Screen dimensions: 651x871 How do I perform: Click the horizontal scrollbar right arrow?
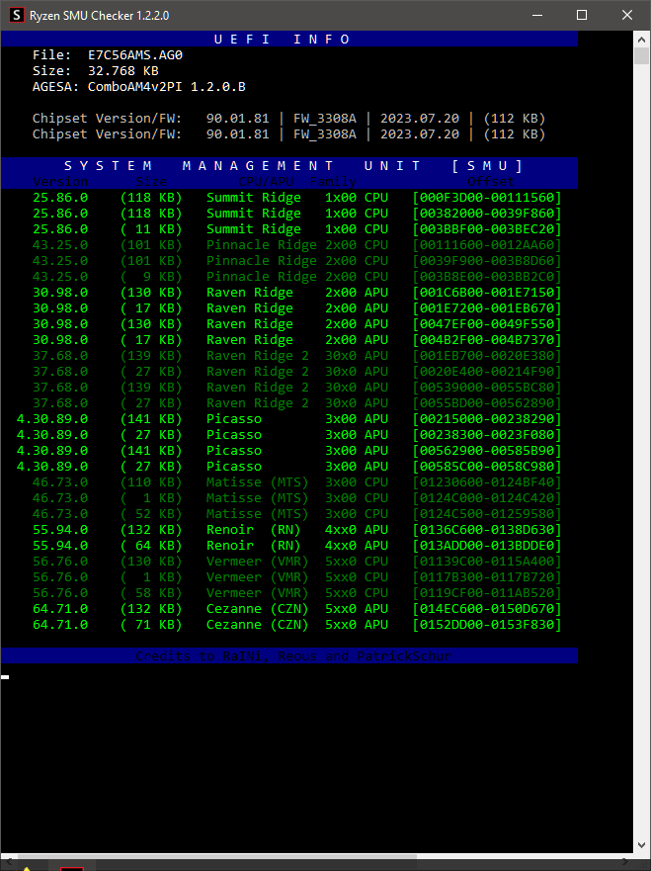coord(625,862)
